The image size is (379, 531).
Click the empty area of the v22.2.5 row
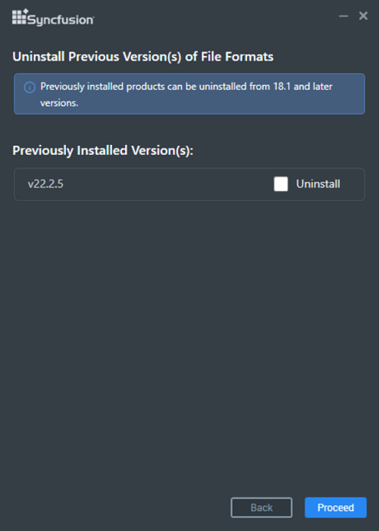pyautogui.click(x=169, y=184)
